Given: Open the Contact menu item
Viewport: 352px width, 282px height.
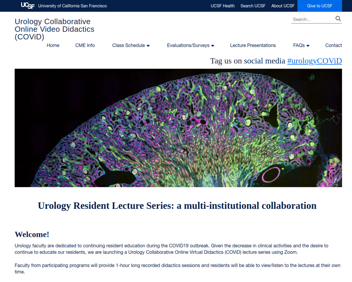Looking at the screenshot, I should (334, 45).
